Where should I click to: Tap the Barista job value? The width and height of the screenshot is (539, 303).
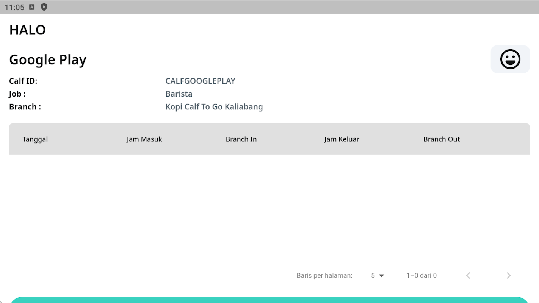coord(179,94)
